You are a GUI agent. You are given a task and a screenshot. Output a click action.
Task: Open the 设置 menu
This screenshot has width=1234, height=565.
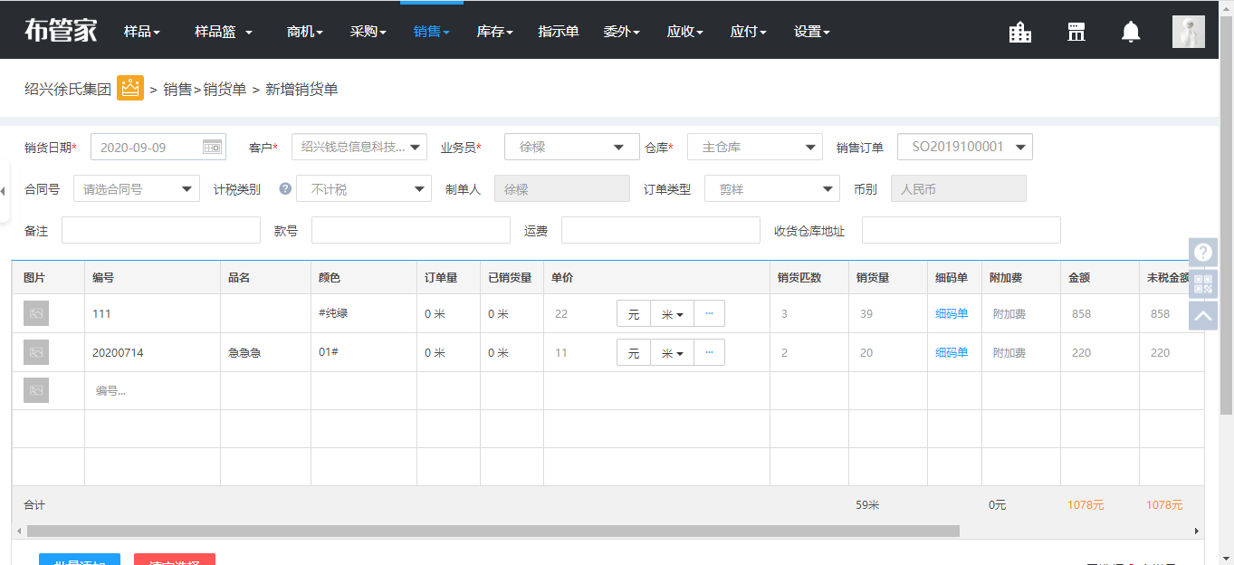pos(812,32)
